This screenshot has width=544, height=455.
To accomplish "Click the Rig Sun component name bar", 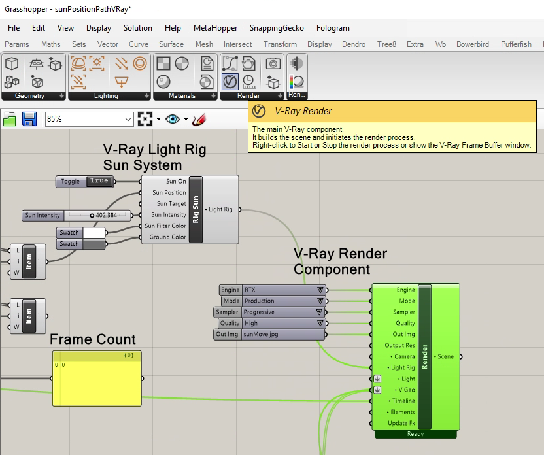I will (195, 209).
